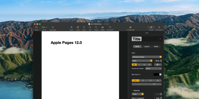Add a comment with the Comment icon
The width and height of the screenshot is (199, 99).
coord(110,27)
